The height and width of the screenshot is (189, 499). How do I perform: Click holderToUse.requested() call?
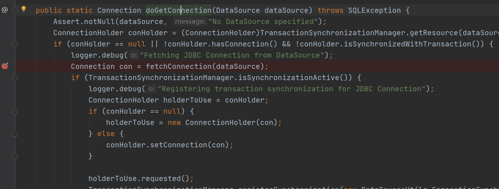(x=139, y=179)
